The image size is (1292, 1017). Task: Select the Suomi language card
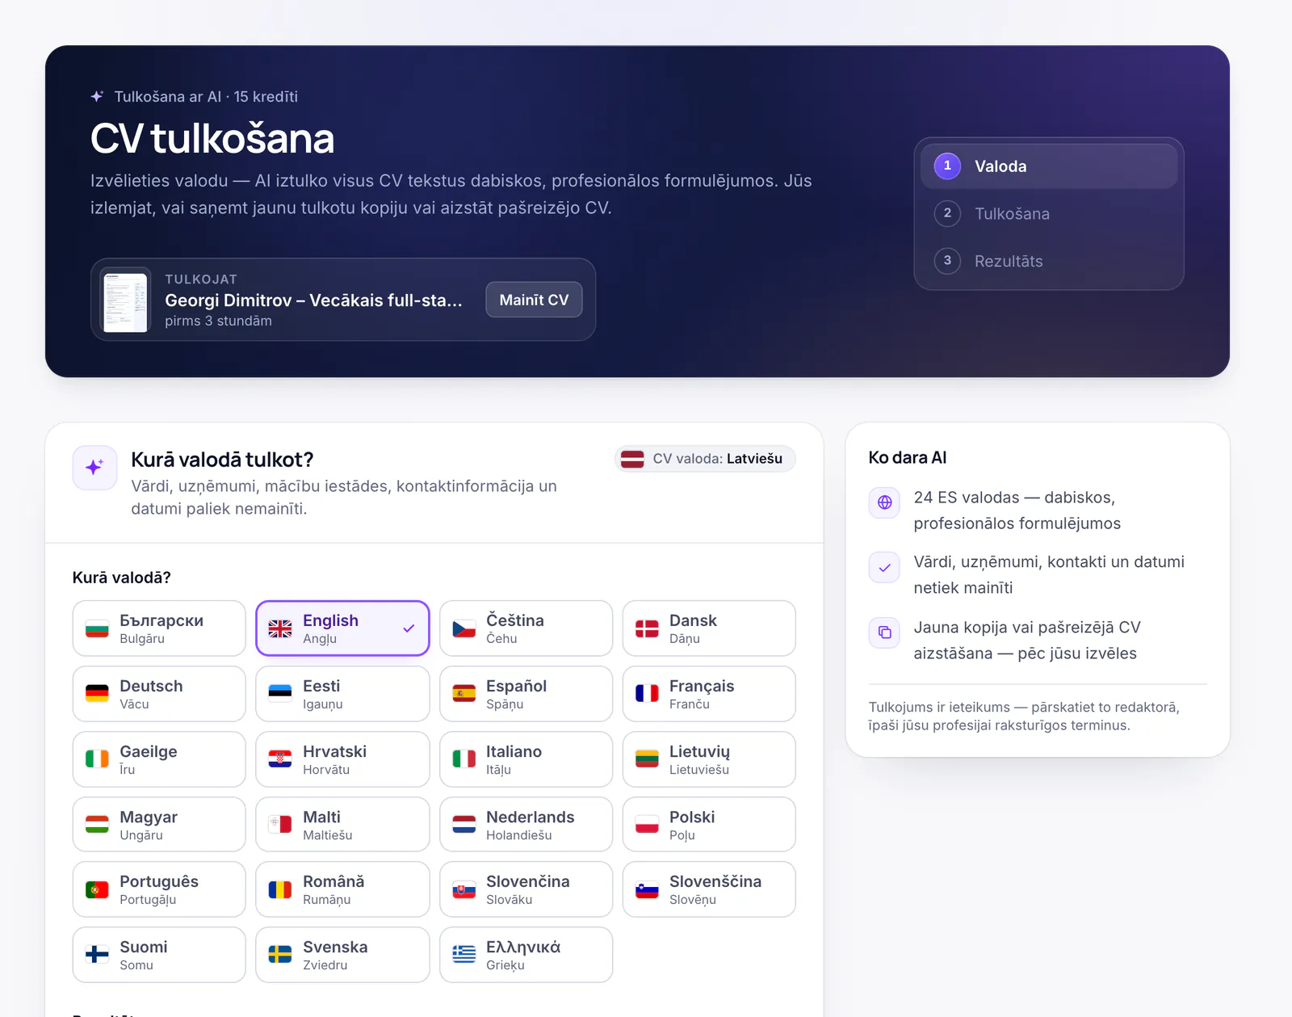click(x=159, y=955)
